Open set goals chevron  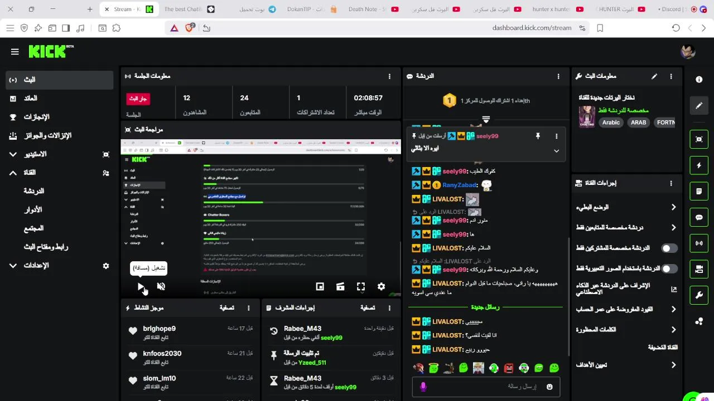(673, 365)
